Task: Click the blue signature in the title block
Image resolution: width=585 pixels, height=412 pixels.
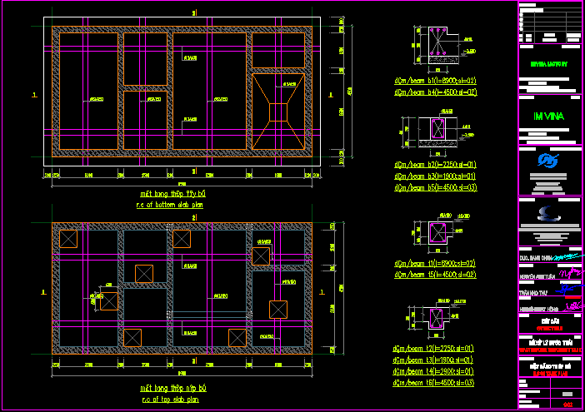Action: click(x=569, y=289)
